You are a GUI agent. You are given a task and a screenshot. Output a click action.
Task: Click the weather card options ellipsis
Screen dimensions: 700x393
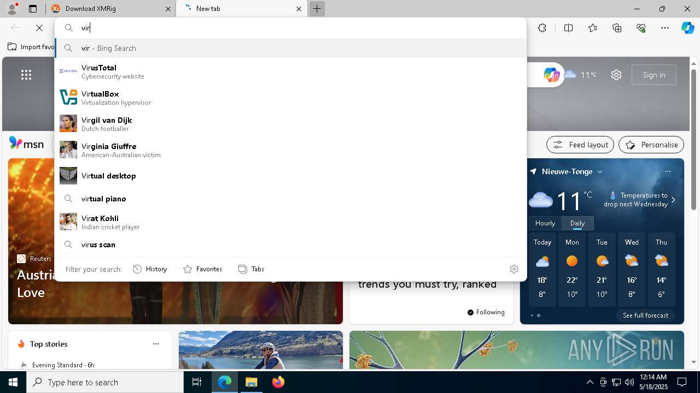668,171
